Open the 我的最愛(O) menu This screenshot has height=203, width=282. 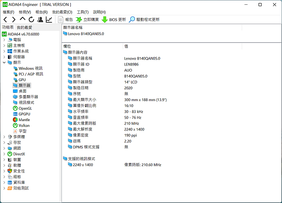pyautogui.click(x=62, y=12)
